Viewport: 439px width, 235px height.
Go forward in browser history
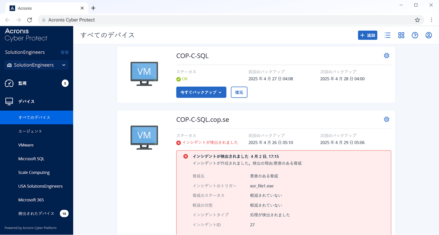pyautogui.click(x=19, y=20)
